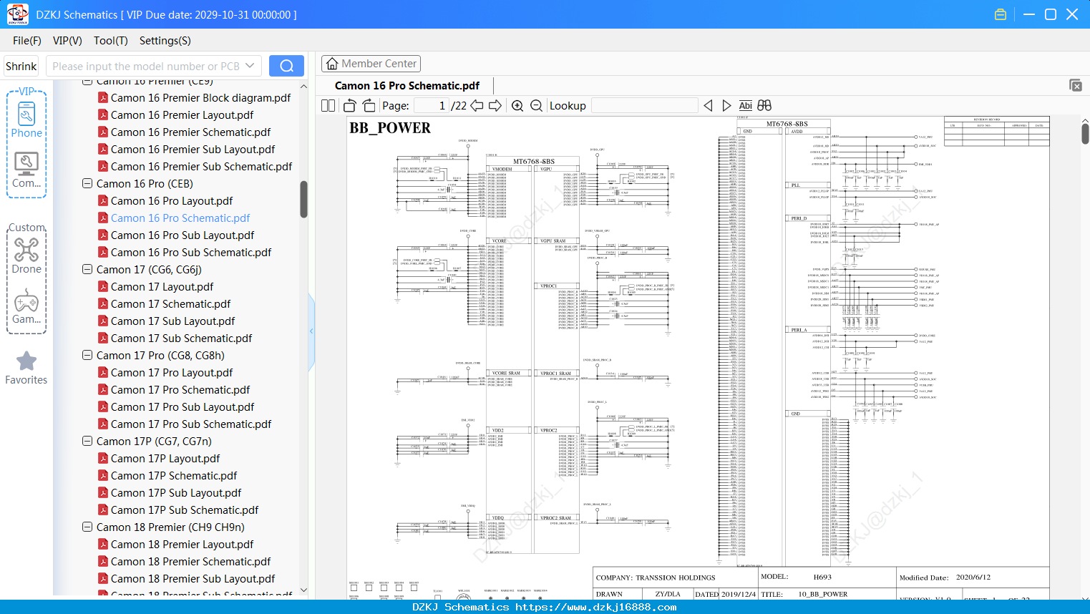
Task: Open the model number dropdown arrow
Action: tap(250, 66)
